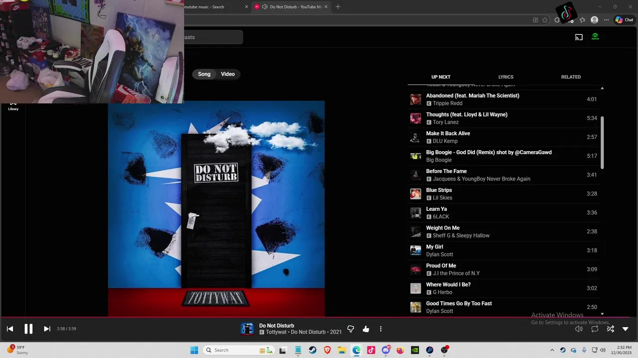The height and width of the screenshot is (358, 638).
Task: Click the Do Not Disturb title in player bar
Action: pos(277,326)
